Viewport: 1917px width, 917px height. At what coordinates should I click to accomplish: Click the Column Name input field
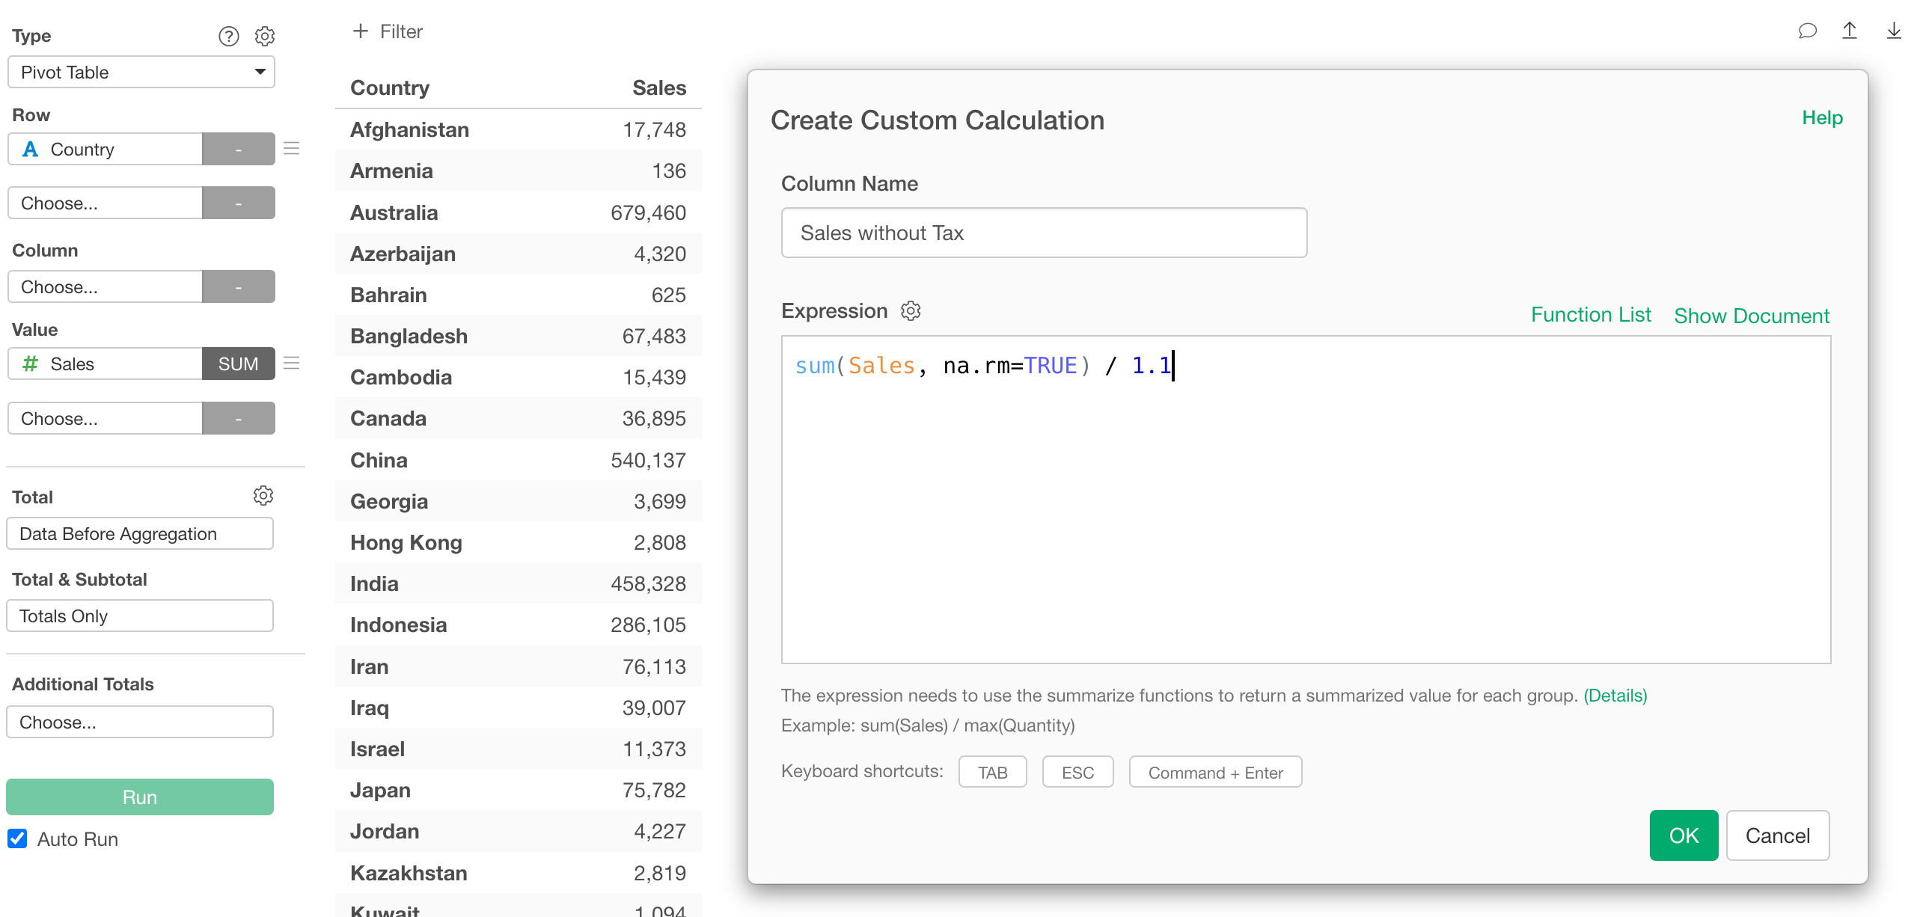1044,233
